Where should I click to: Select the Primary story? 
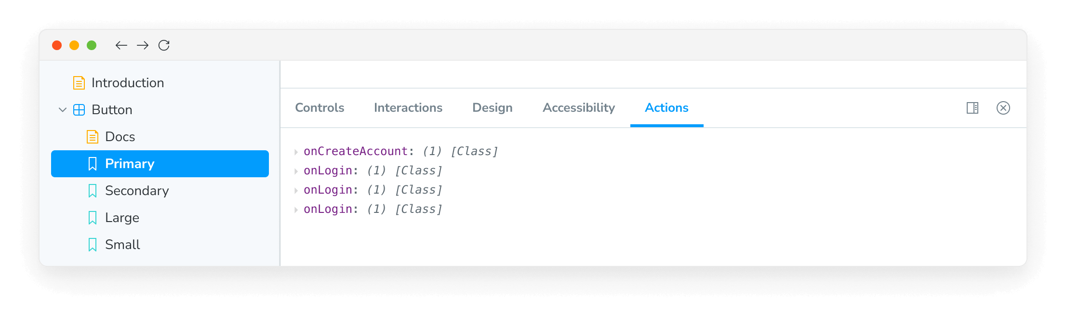(x=130, y=163)
